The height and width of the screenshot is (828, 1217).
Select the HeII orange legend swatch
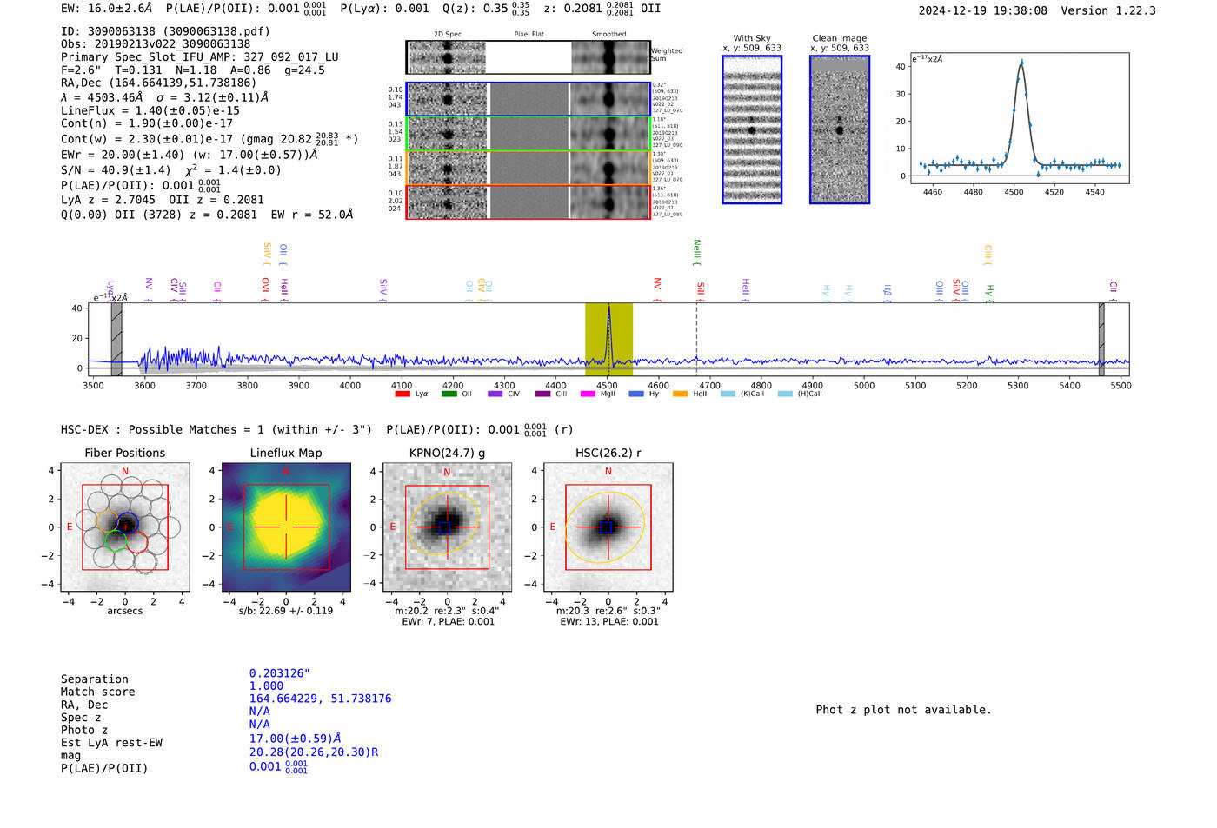tap(680, 394)
